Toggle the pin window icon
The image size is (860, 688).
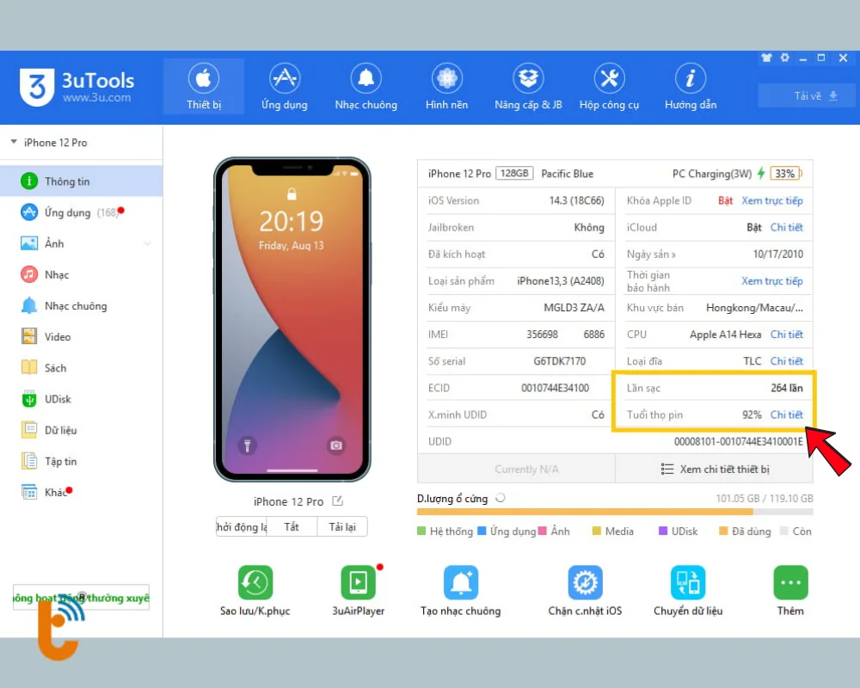(765, 58)
